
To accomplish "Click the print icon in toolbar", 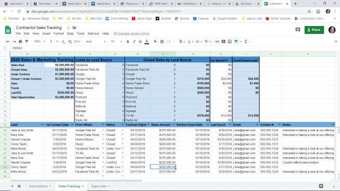I will (20, 42).
